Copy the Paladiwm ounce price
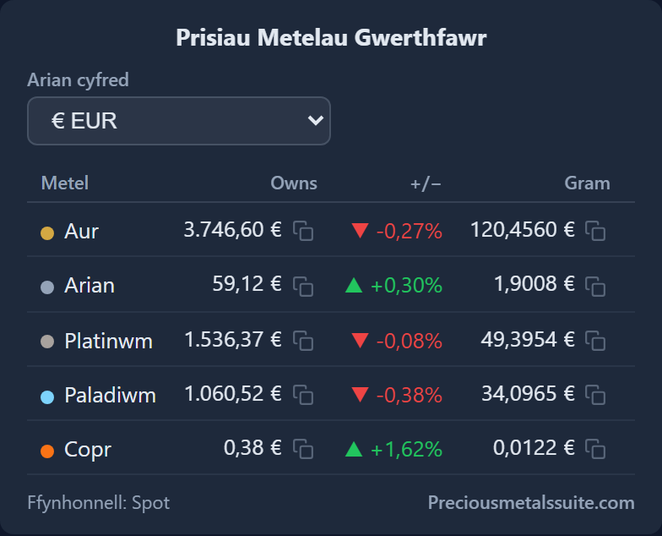This screenshot has height=536, width=662. tap(303, 395)
